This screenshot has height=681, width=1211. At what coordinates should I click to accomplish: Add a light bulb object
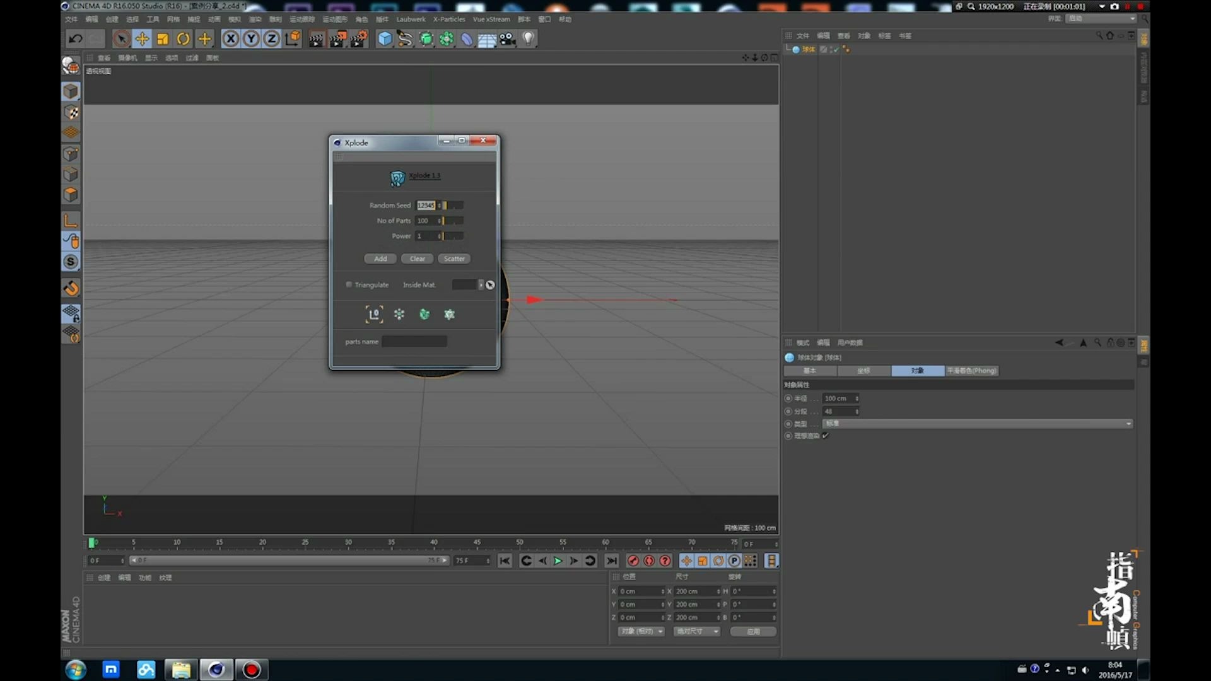[x=529, y=39]
